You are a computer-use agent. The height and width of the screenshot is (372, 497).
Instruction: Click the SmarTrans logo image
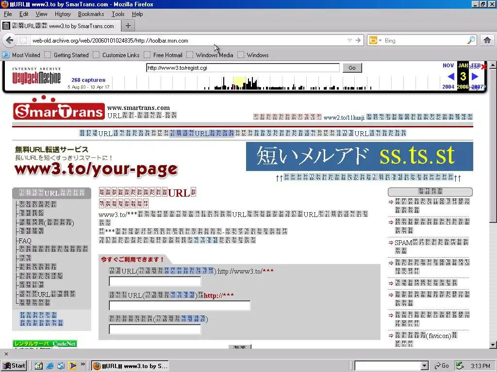(x=59, y=108)
